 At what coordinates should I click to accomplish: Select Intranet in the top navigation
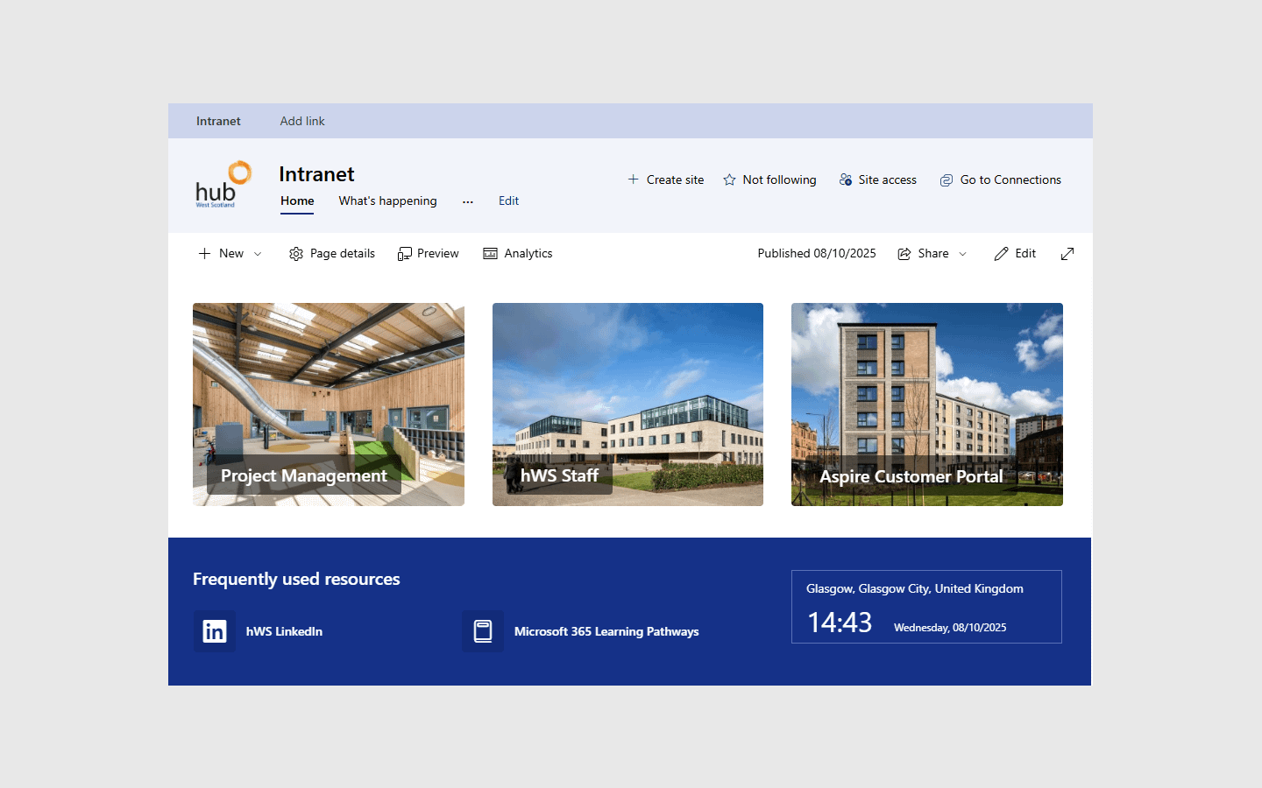[x=218, y=121]
